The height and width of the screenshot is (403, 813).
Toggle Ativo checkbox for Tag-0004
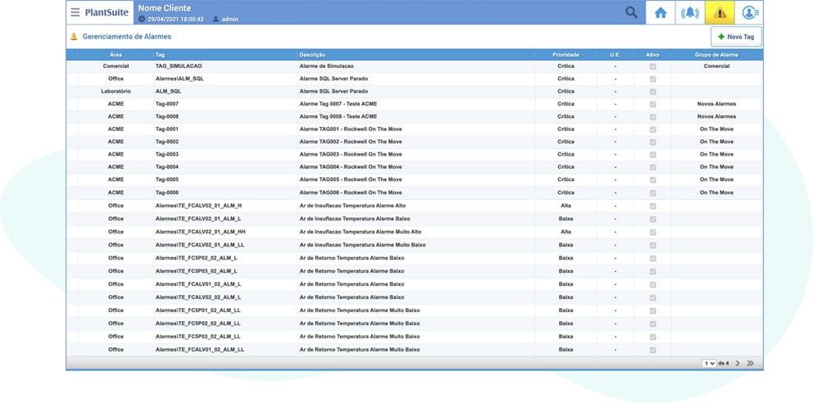click(x=652, y=167)
